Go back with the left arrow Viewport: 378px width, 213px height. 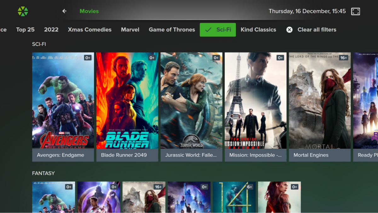click(64, 11)
